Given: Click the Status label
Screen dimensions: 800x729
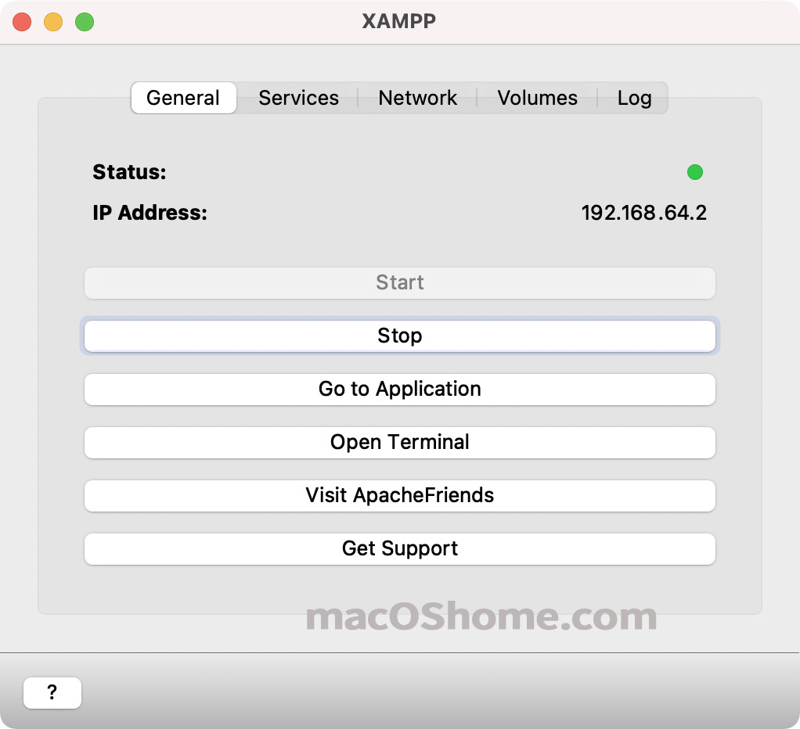Looking at the screenshot, I should pyautogui.click(x=129, y=172).
